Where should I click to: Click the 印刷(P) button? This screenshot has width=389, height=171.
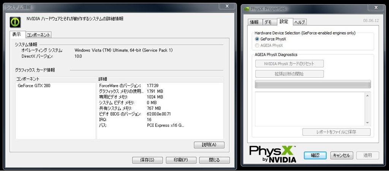pos(181,160)
